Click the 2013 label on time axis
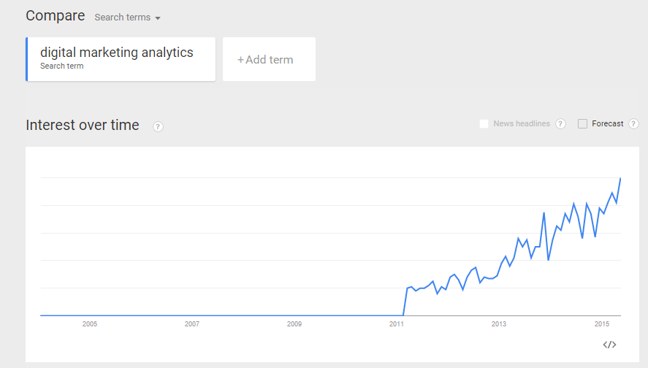 point(499,323)
